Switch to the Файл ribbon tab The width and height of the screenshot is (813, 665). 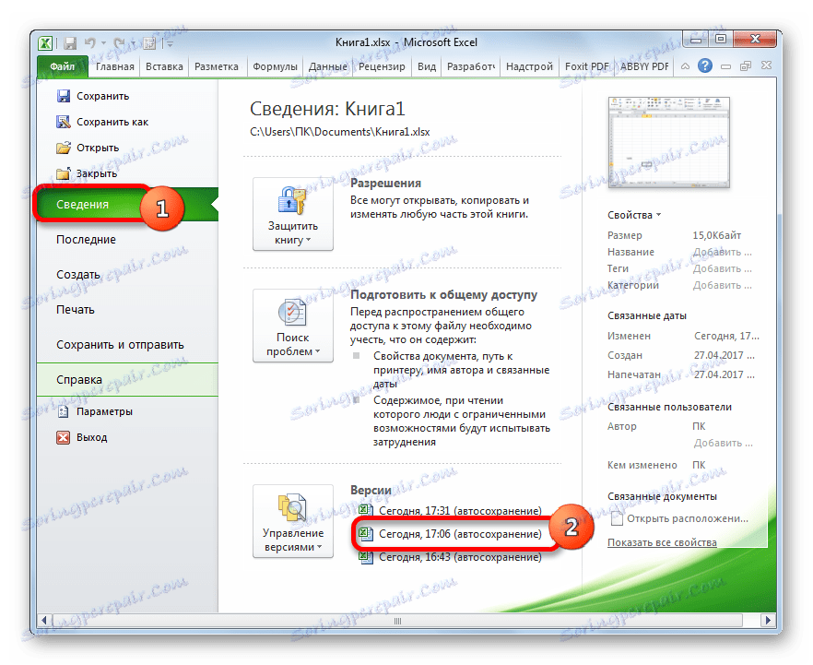63,66
